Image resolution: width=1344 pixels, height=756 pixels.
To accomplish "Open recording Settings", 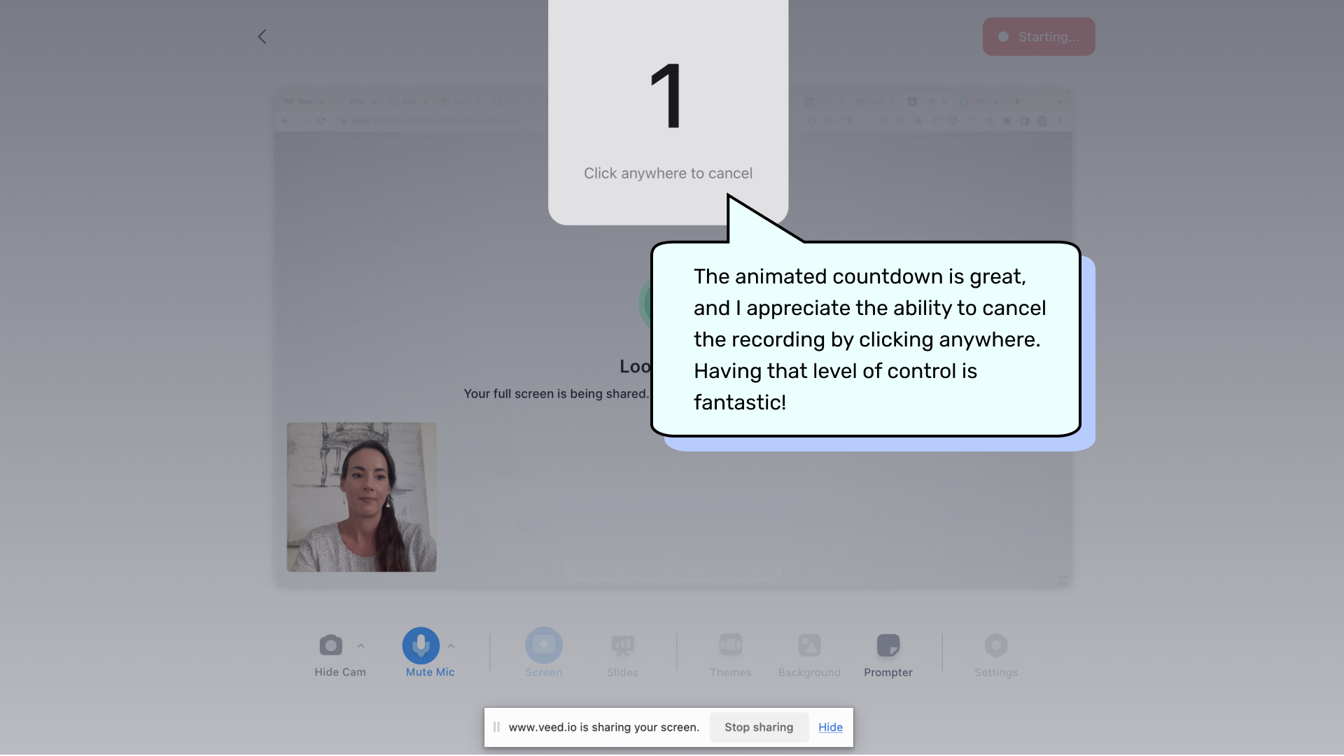I will (995, 645).
